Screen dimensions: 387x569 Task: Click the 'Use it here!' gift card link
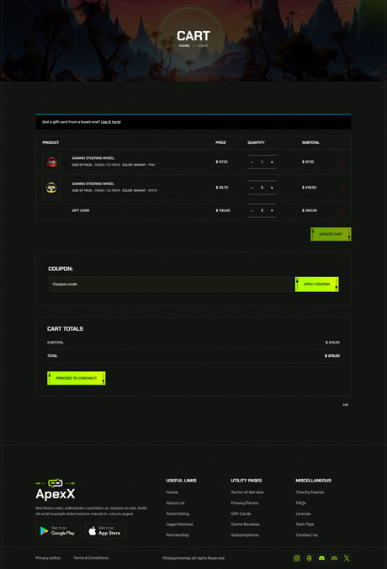[x=110, y=122]
